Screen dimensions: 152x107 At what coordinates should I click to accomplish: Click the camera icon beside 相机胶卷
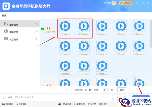pyautogui.click(x=6, y=31)
